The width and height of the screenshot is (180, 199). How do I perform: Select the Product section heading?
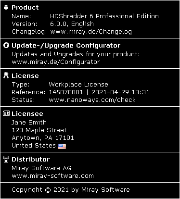25,7
